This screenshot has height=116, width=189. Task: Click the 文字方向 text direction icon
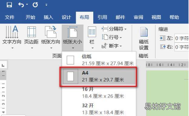[12, 32]
